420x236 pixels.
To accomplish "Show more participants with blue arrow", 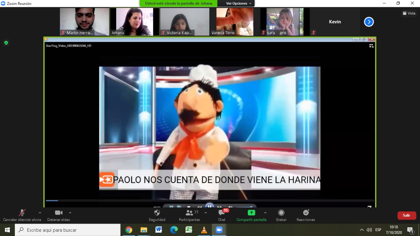I will (x=369, y=22).
